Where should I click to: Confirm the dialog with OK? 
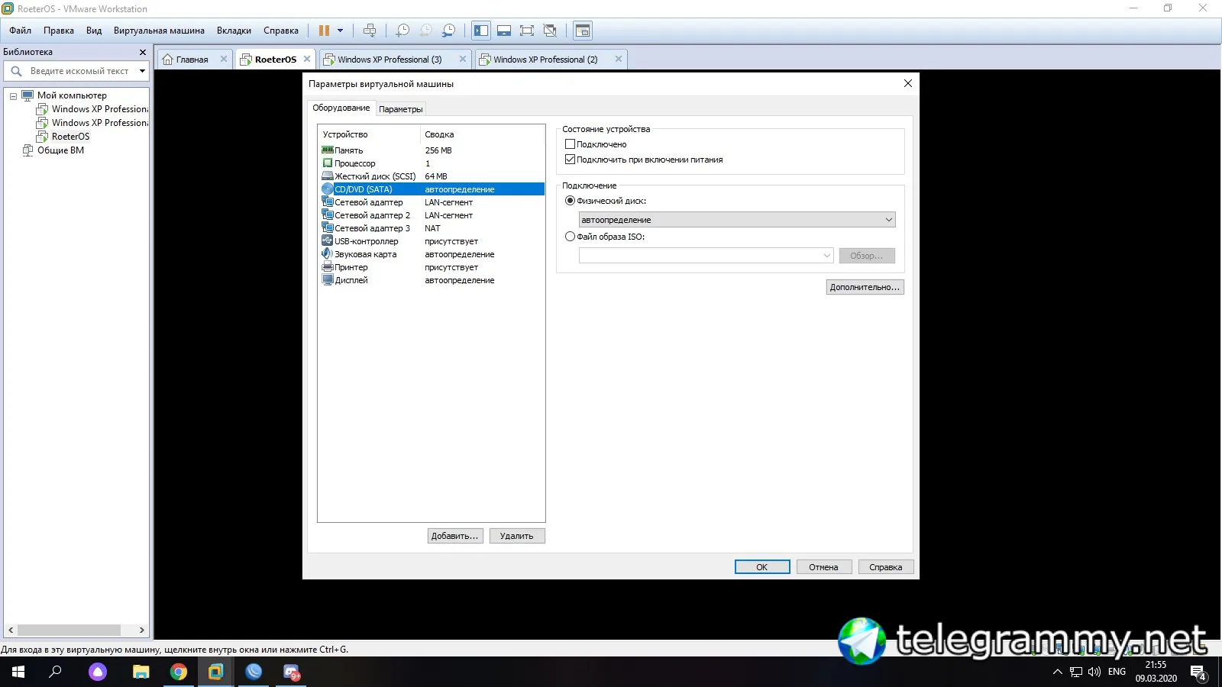[762, 567]
